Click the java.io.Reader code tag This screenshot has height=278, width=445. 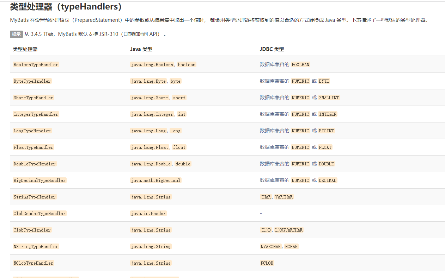tap(148, 213)
